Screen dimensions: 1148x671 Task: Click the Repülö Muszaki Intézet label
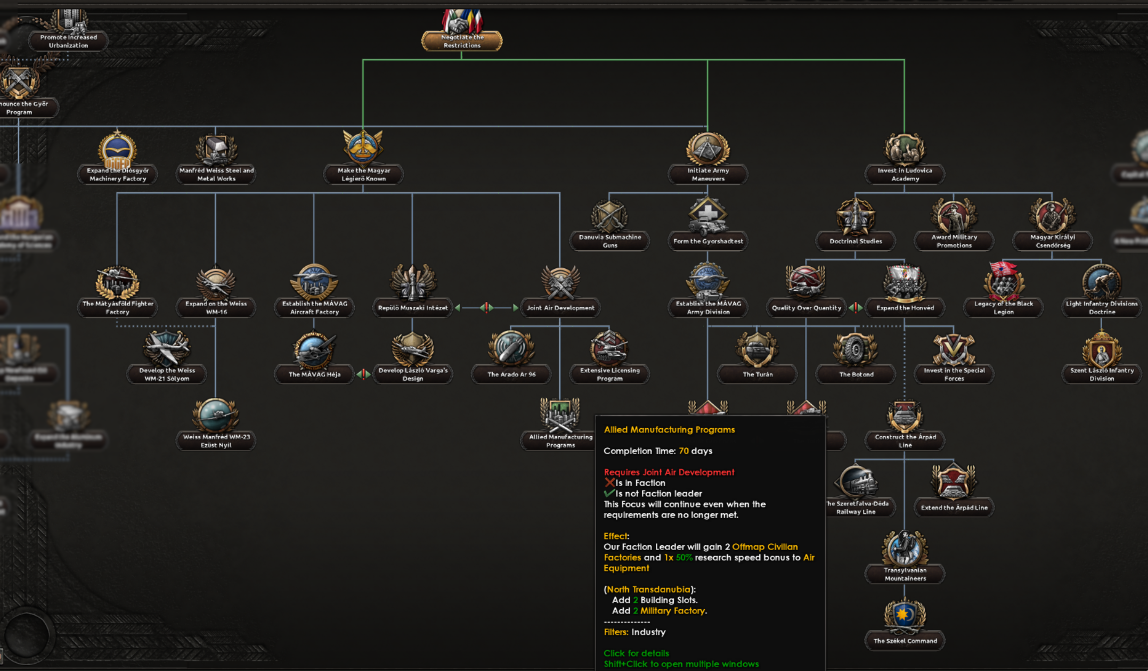tap(412, 308)
